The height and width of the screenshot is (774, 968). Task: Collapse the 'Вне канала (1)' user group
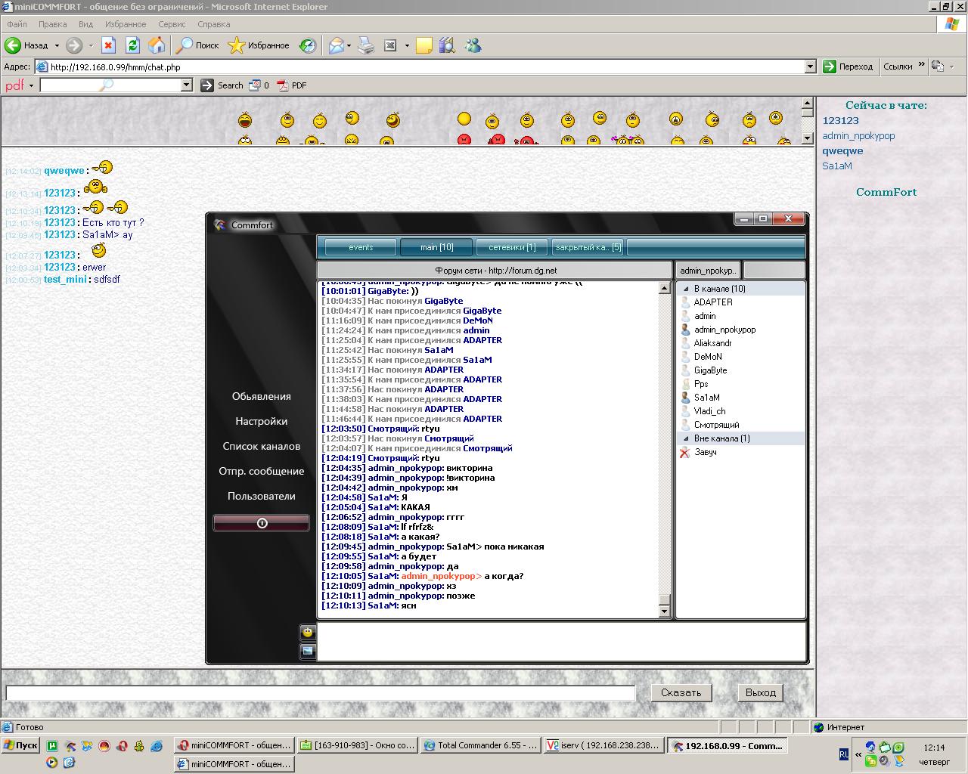(687, 438)
